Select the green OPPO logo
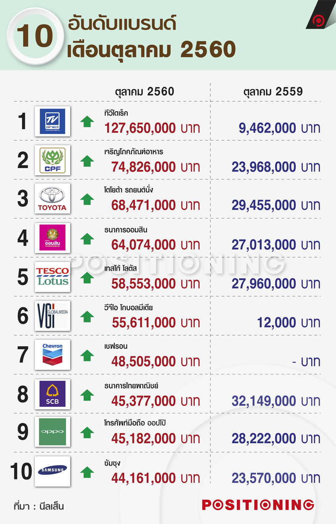The height and width of the screenshot is (524, 336). [x=52, y=432]
